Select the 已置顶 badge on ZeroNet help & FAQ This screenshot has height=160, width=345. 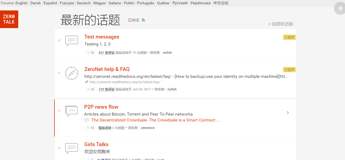tap(289, 70)
